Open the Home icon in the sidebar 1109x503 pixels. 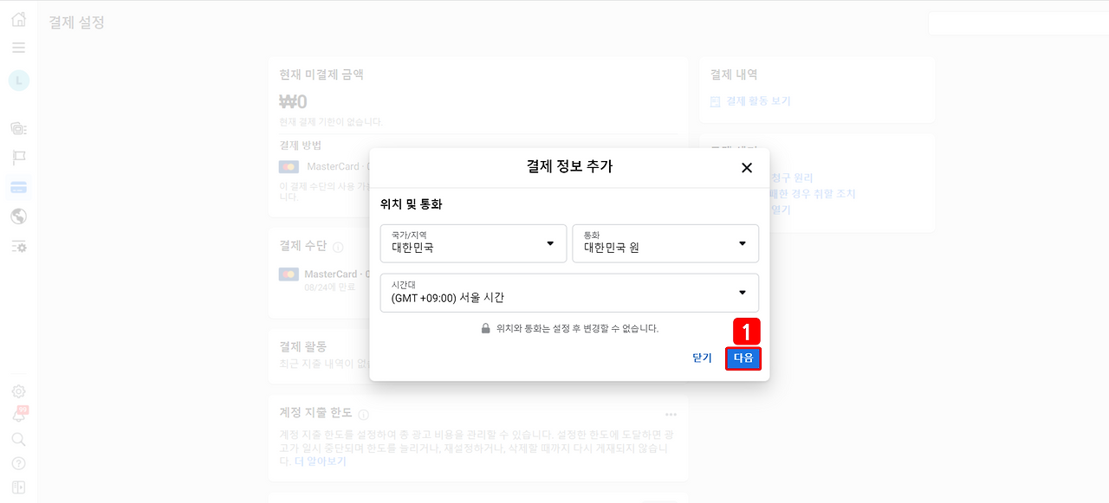click(x=17, y=17)
